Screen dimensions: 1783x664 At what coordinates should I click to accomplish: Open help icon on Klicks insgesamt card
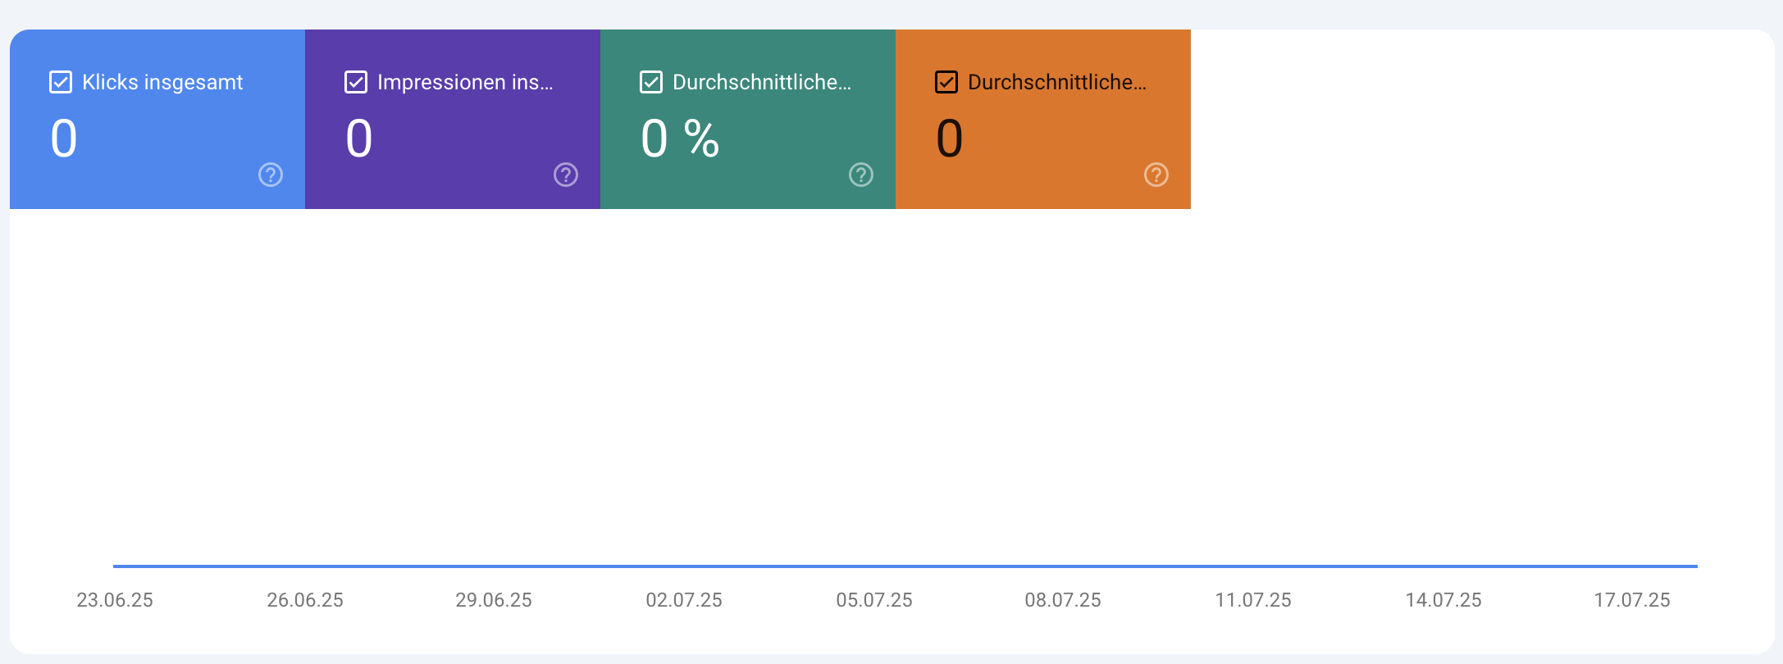coord(271,175)
